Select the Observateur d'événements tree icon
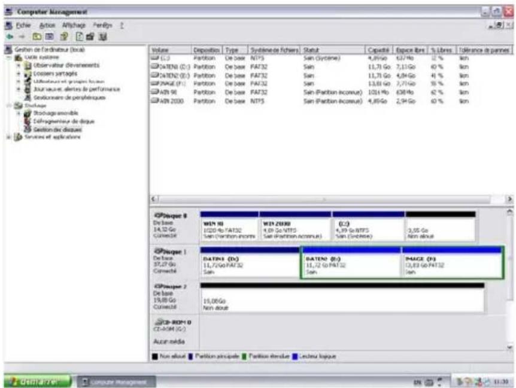 tap(28, 65)
